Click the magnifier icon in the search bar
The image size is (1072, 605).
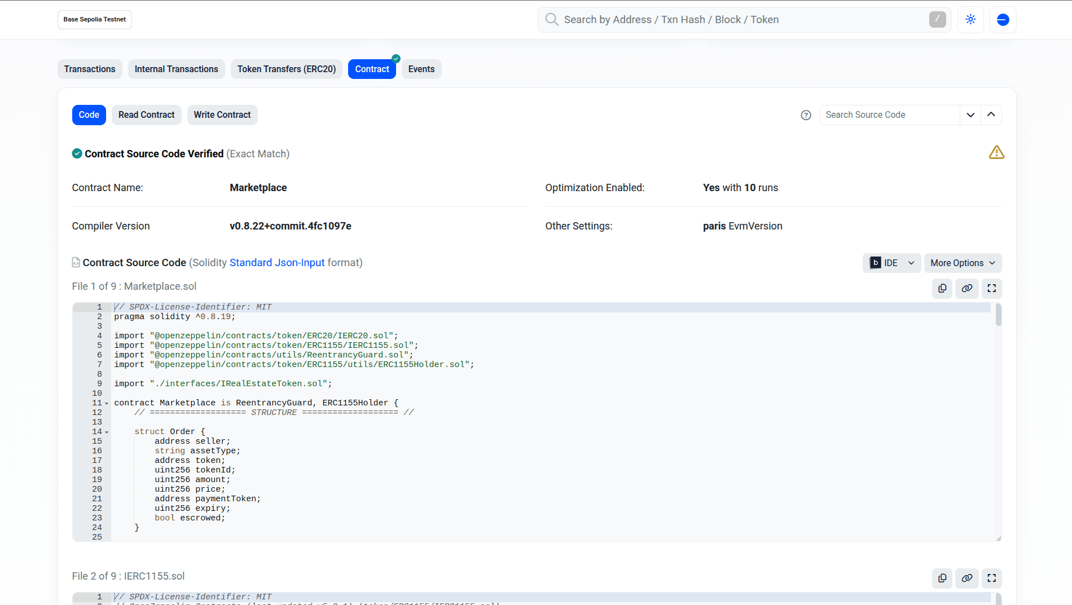551,19
